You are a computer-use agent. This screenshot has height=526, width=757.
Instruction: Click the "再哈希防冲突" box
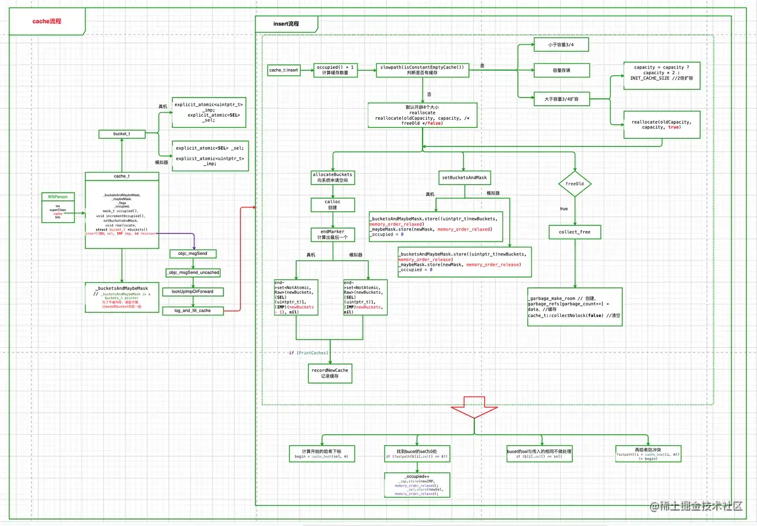pos(648,453)
